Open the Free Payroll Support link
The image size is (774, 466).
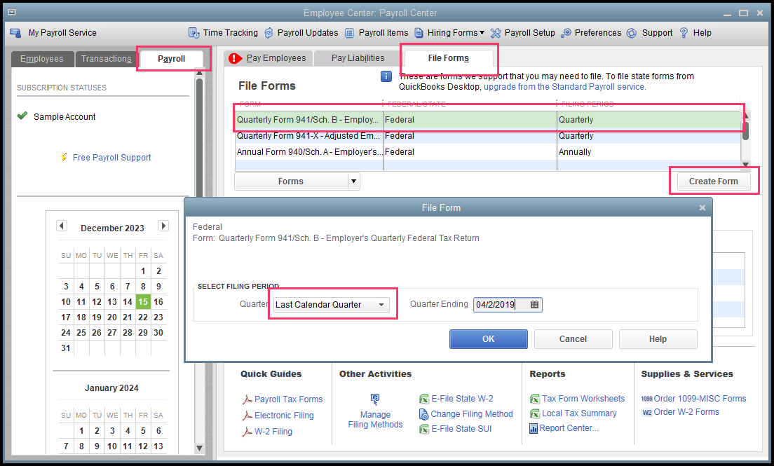pyautogui.click(x=112, y=158)
